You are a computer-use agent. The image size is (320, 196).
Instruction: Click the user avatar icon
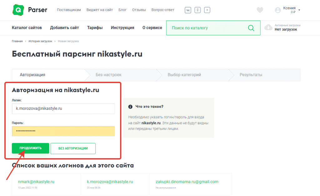point(278,10)
